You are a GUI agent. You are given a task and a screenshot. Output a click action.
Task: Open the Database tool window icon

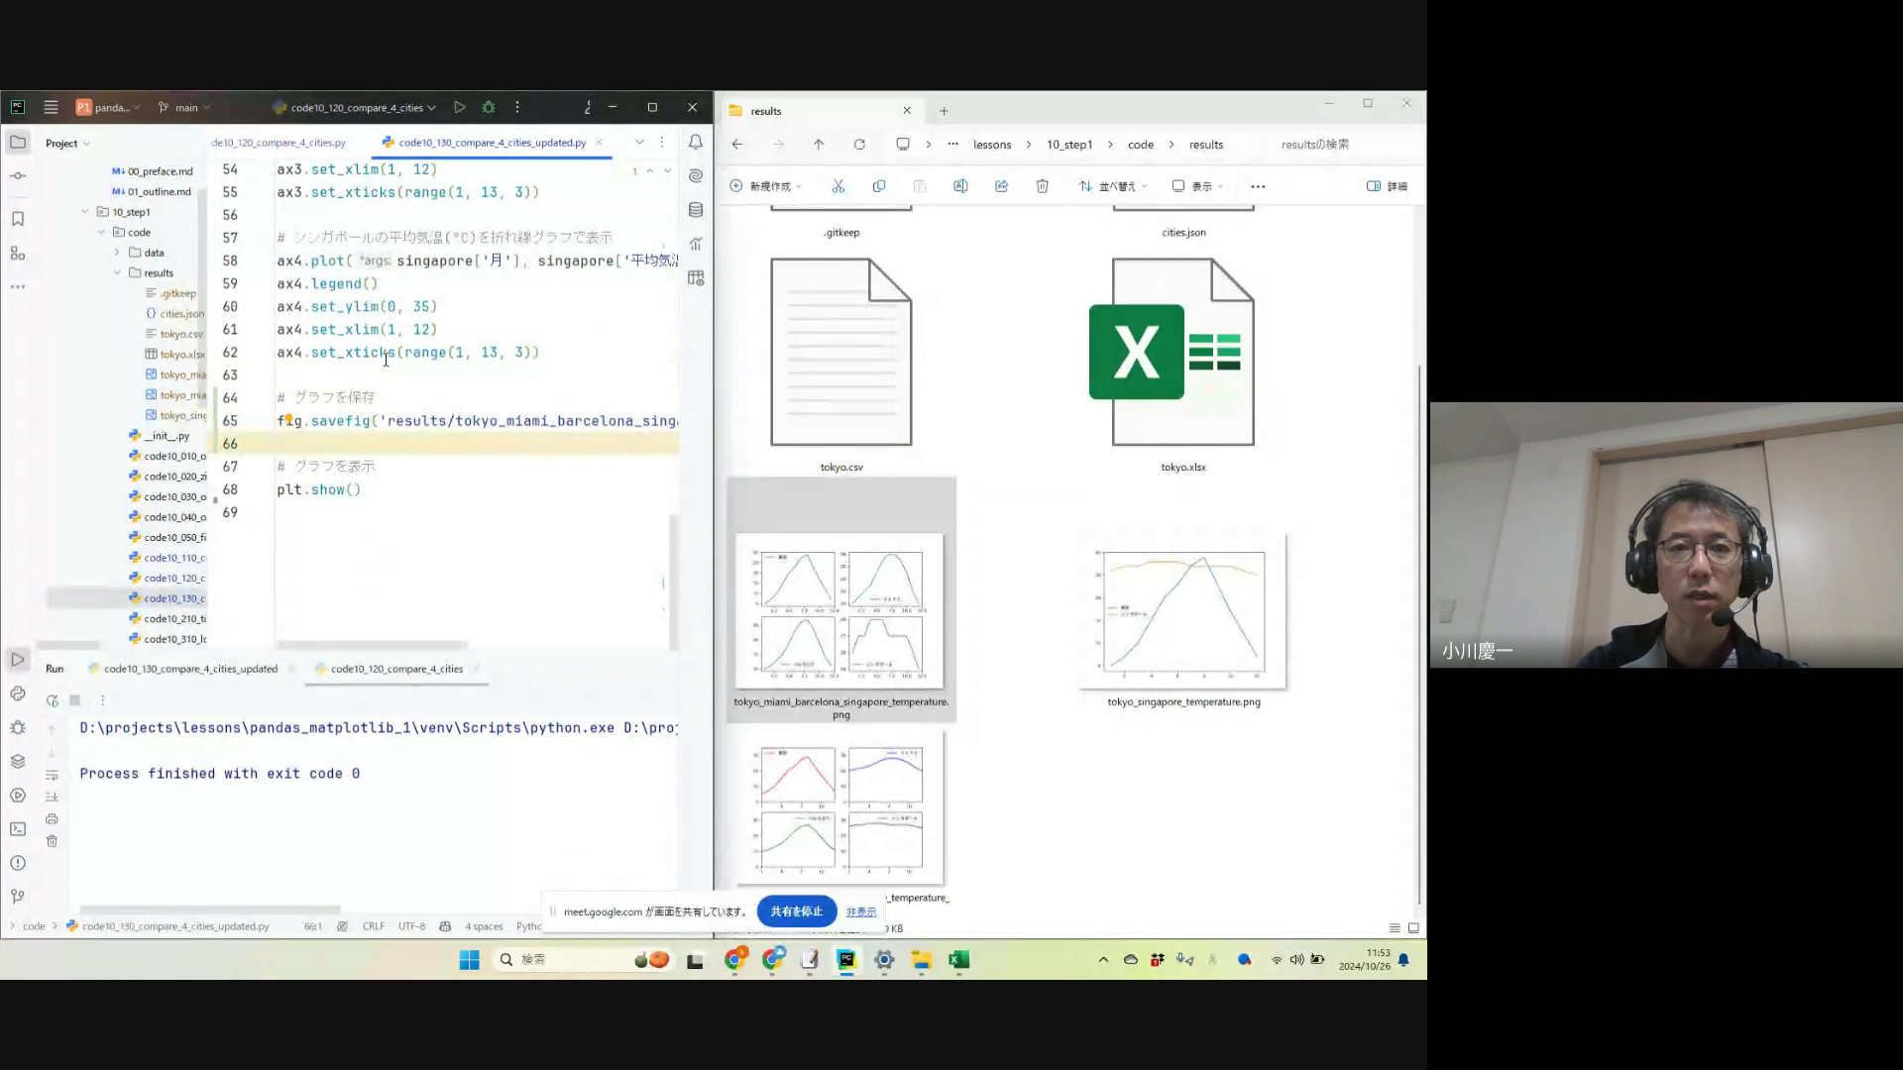click(x=696, y=210)
